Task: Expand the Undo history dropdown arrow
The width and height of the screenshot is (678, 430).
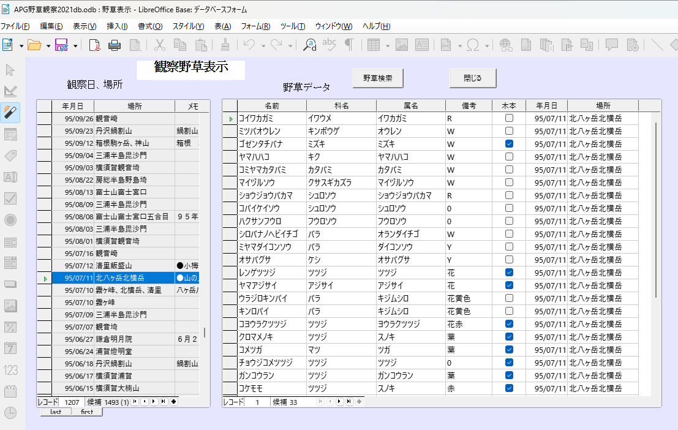Action: click(263, 46)
